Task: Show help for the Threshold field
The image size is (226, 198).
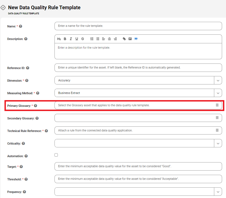Action: click(x=26, y=179)
